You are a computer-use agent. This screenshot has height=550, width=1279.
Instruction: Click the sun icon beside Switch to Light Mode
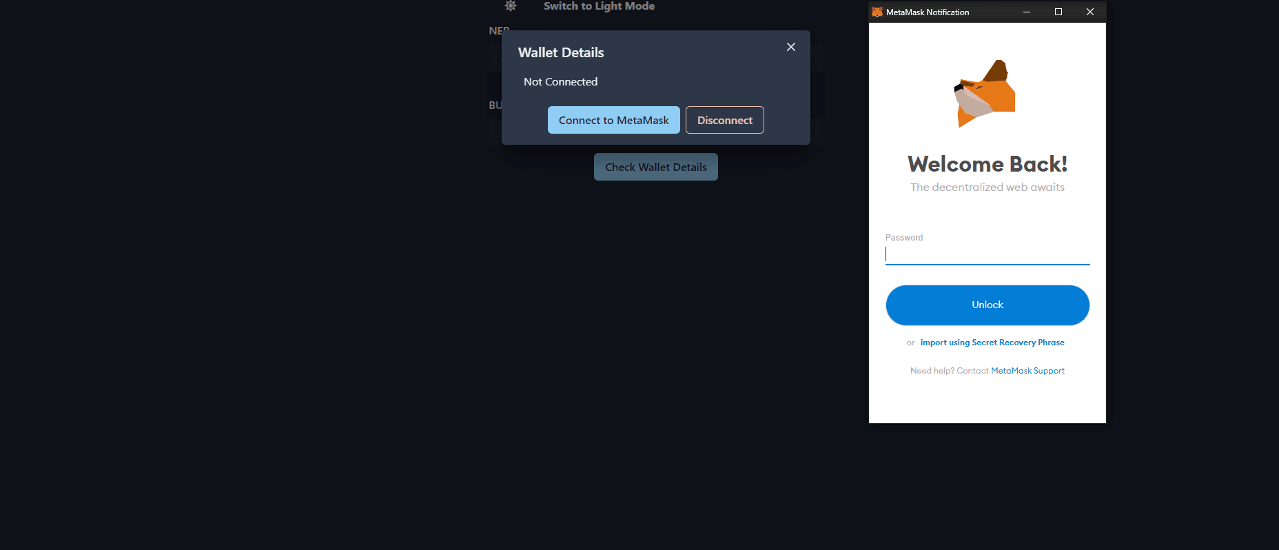(x=511, y=6)
